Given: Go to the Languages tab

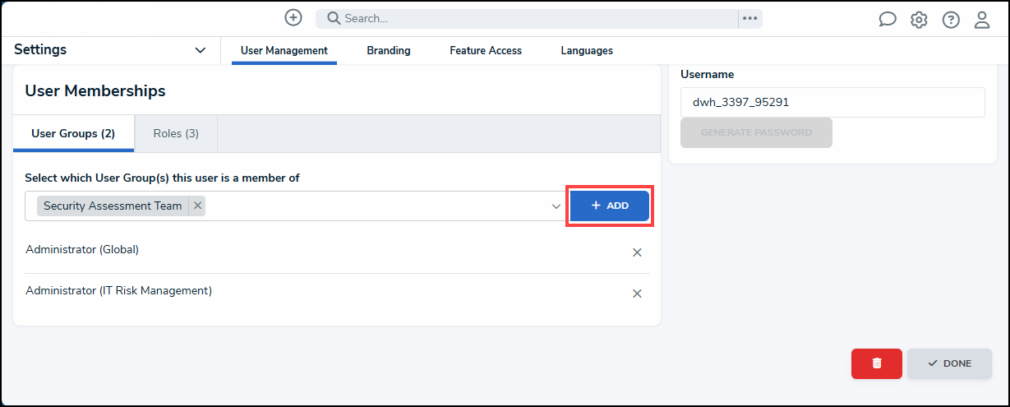Looking at the screenshot, I should coord(587,50).
